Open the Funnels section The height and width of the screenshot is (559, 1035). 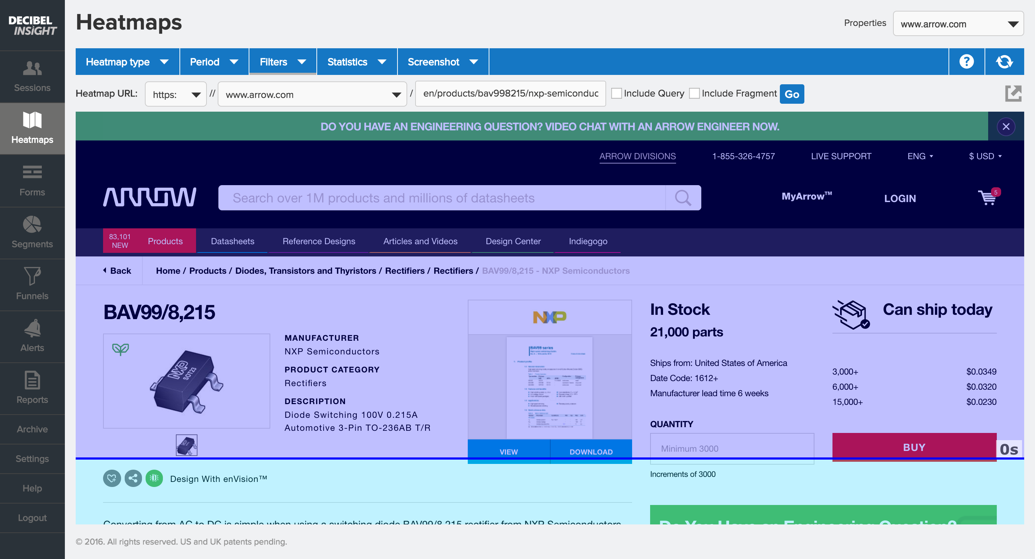(32, 284)
